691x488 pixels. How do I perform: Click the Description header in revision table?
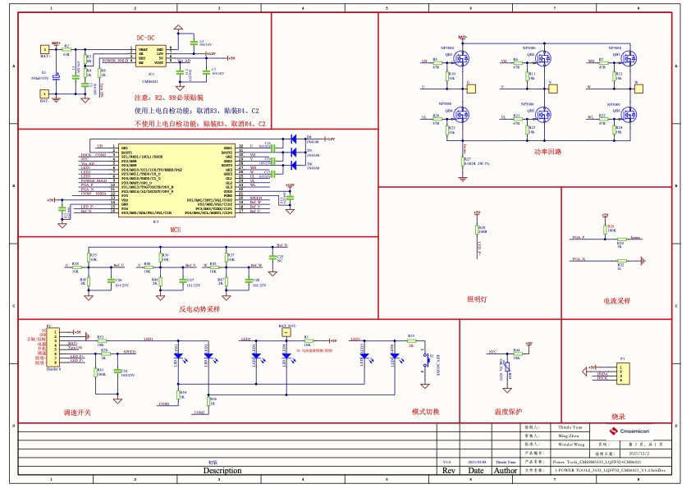pos(222,471)
